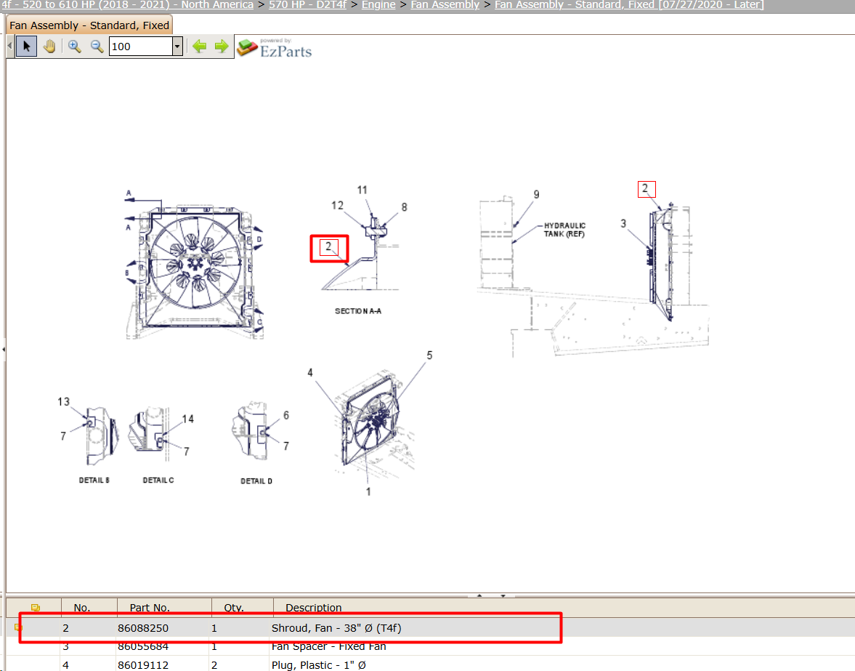Click callout 9 near hydraulic tank
Viewport: 855px width, 671px height.
pyautogui.click(x=537, y=195)
